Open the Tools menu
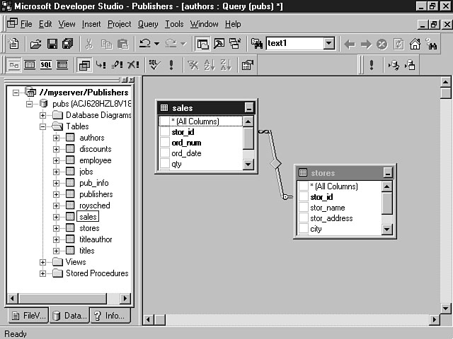The width and height of the screenshot is (453, 339). (174, 24)
